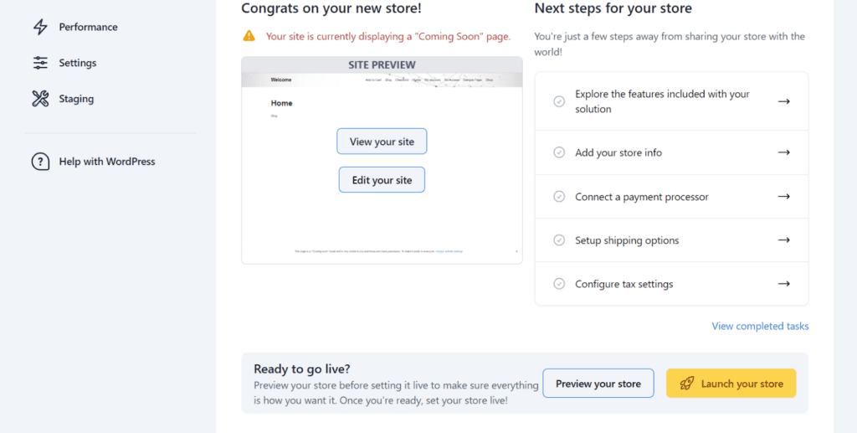Expand Setup shipping options arrow

[x=783, y=240]
